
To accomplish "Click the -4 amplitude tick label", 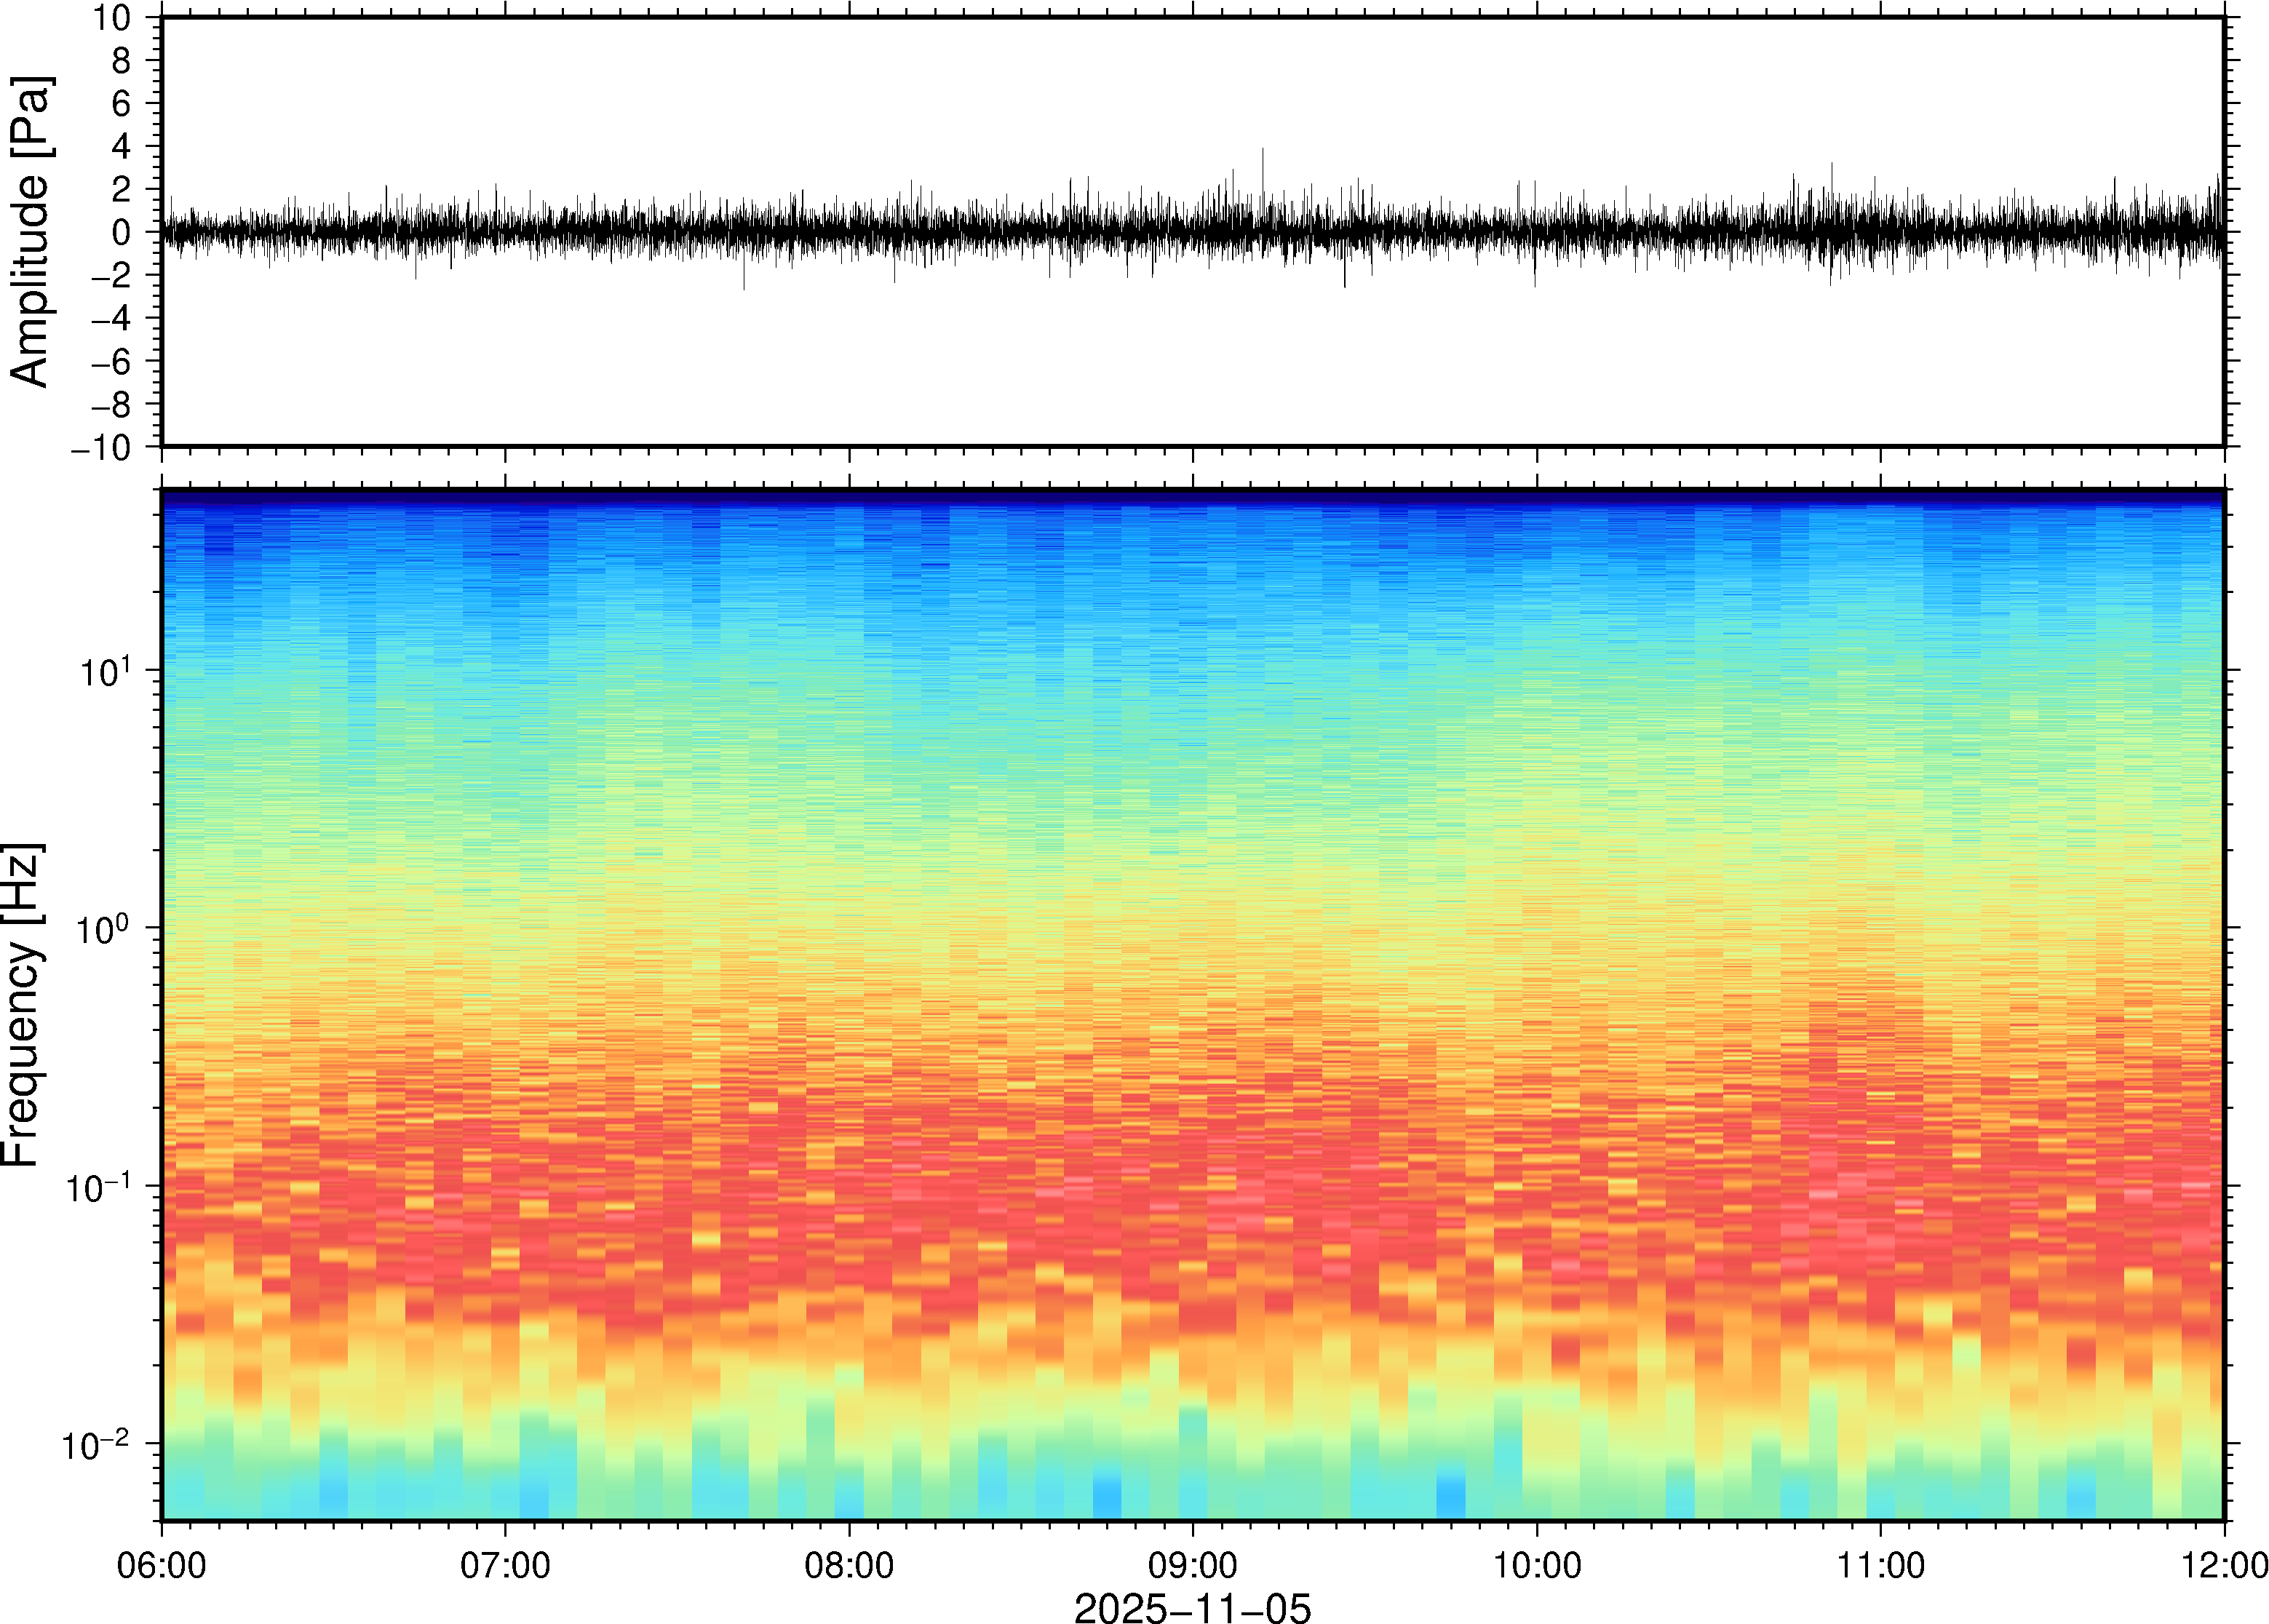I will click(111, 318).
